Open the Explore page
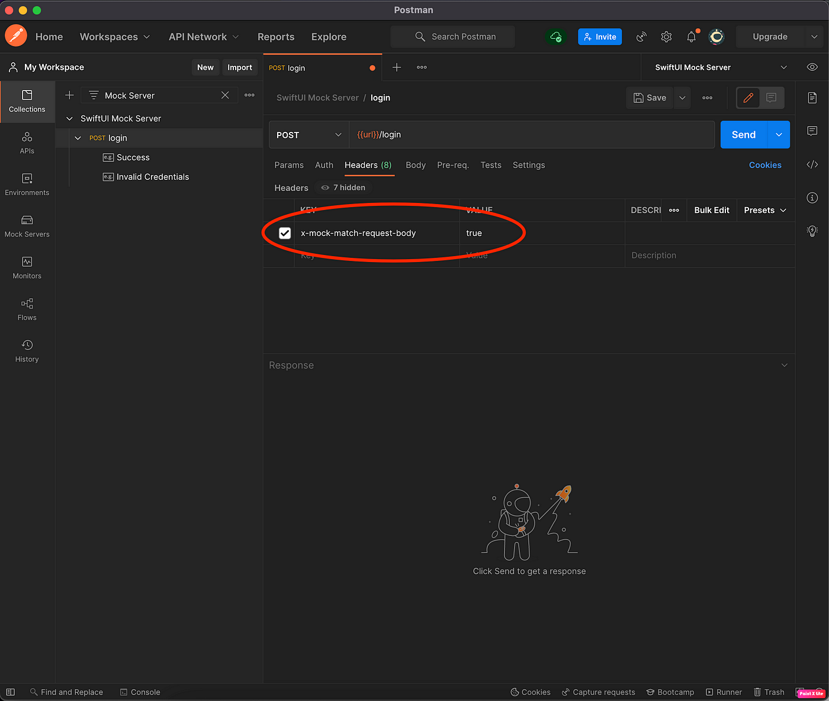This screenshot has width=829, height=701. 329,37
